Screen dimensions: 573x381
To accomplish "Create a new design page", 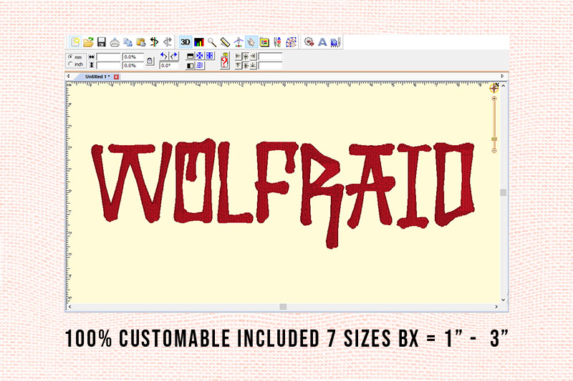I will point(75,42).
